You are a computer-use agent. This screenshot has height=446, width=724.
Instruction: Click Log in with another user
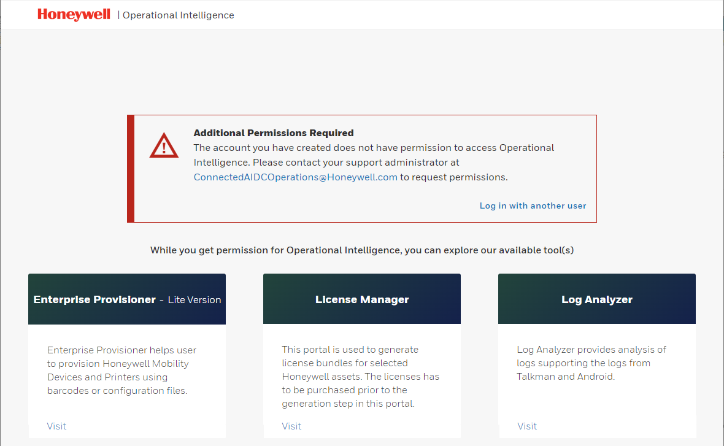pyautogui.click(x=533, y=206)
